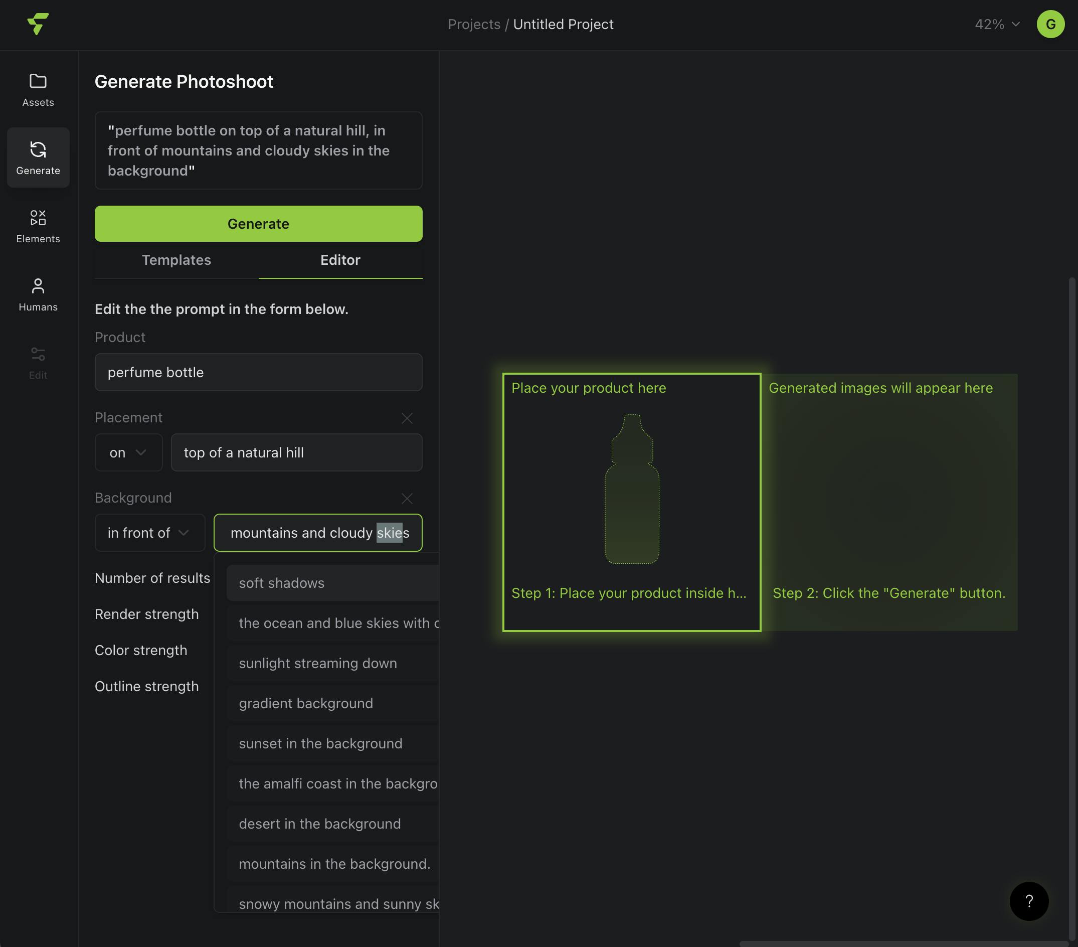Click the G user avatar
Image resolution: width=1078 pixels, height=947 pixels.
[x=1050, y=24]
